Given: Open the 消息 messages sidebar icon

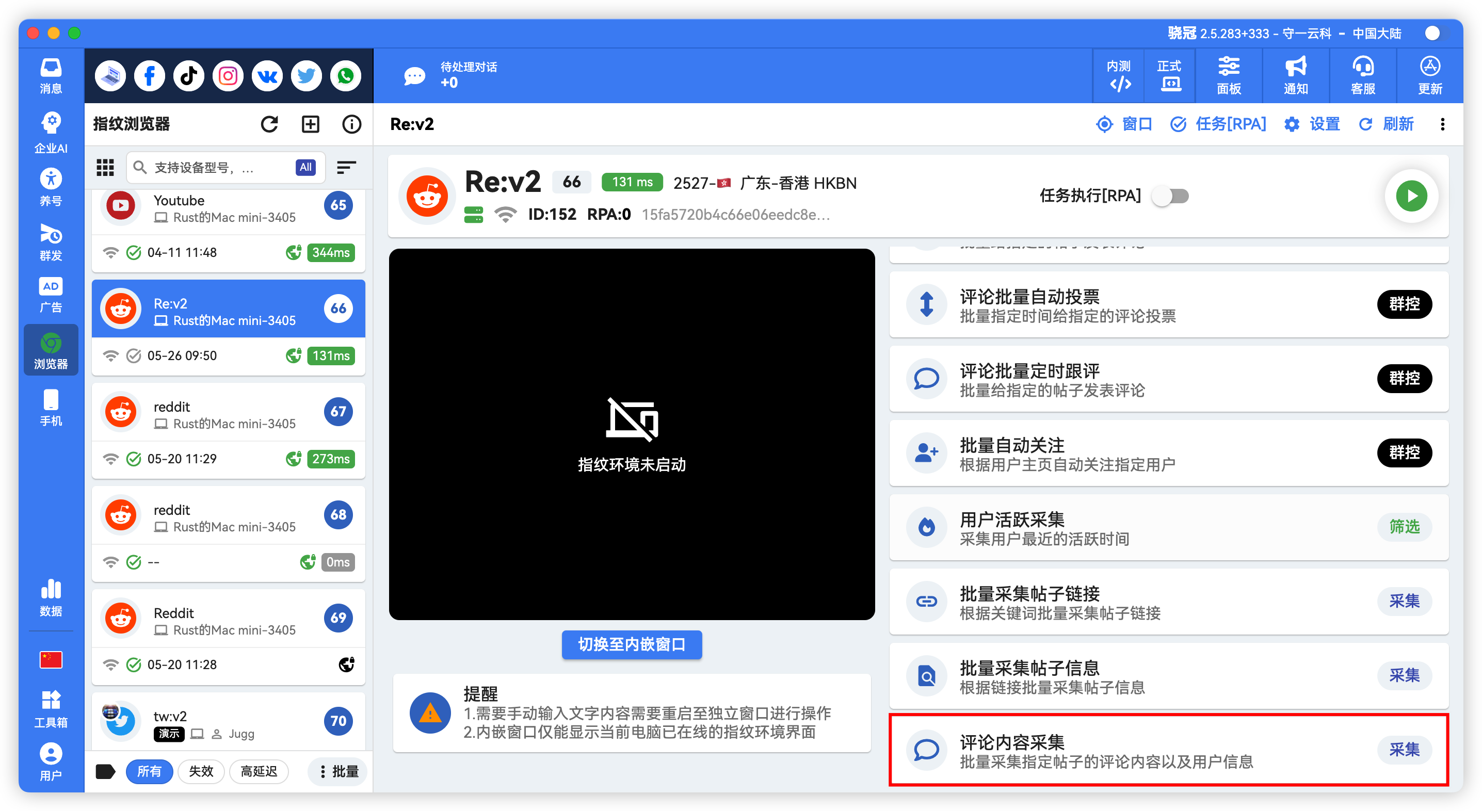Looking at the screenshot, I should (51, 75).
